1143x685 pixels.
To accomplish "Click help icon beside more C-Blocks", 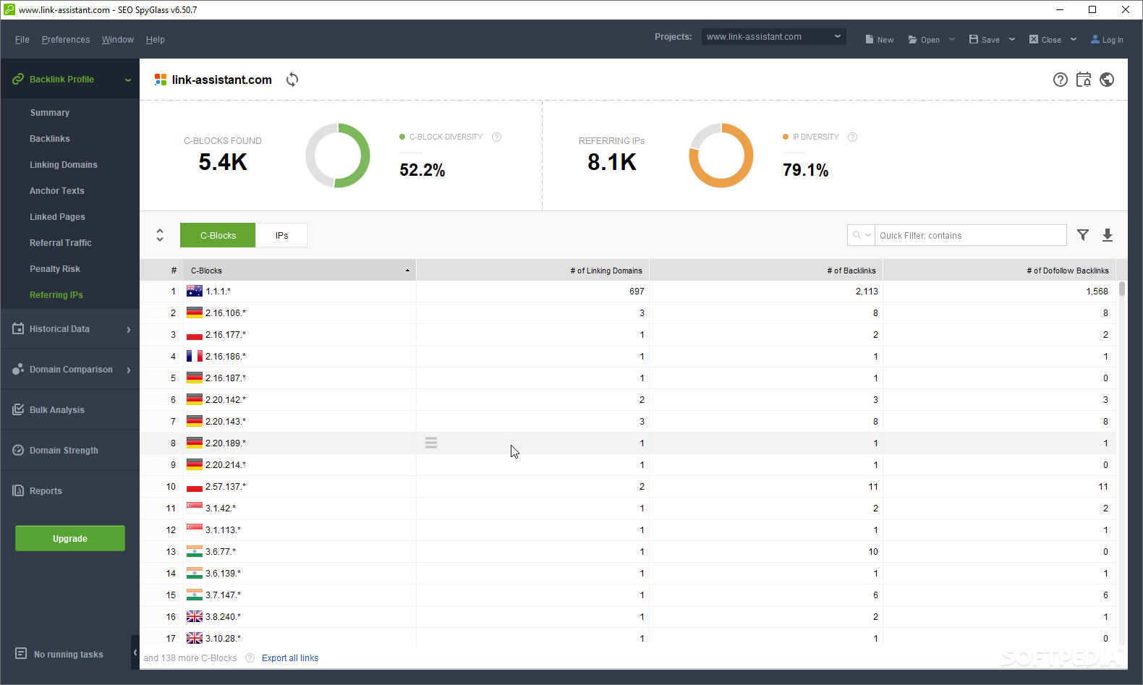I will pos(250,658).
